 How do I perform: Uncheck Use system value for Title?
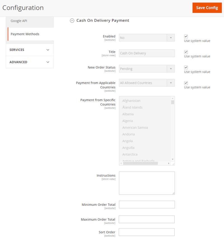point(186,52)
